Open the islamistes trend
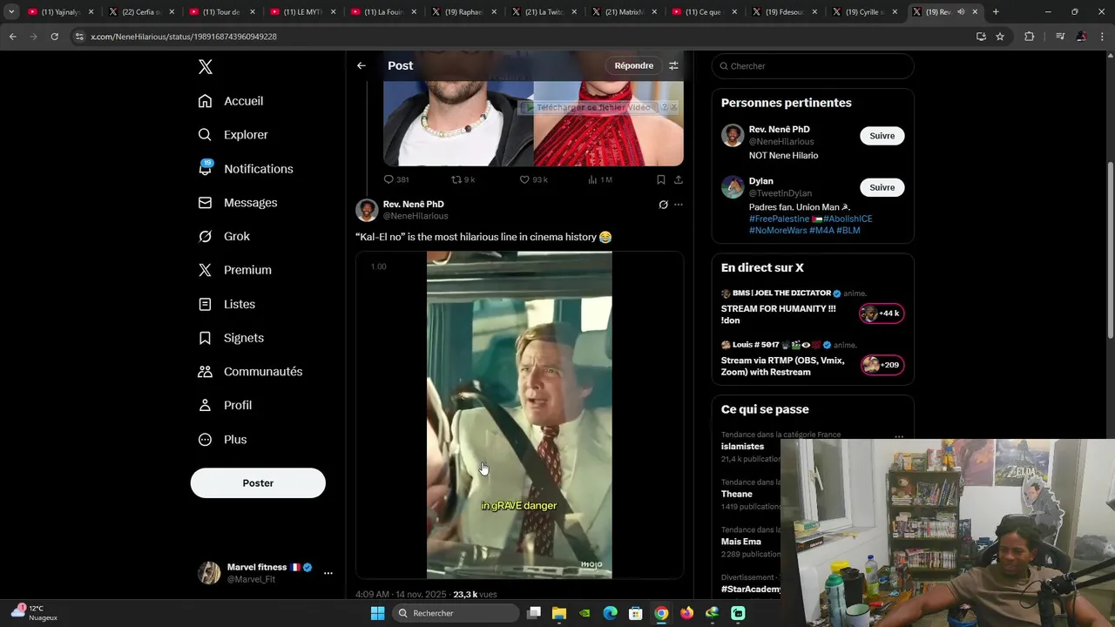This screenshot has height=627, width=1115. [742, 447]
